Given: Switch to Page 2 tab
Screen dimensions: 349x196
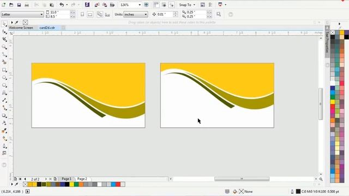Looking at the screenshot, I should click(x=82, y=179).
